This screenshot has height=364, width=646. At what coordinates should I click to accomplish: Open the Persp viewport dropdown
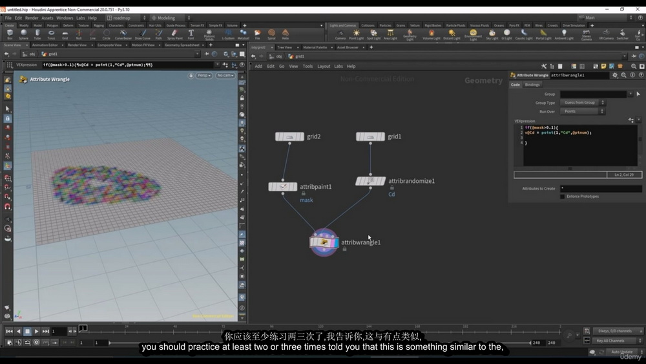tap(204, 76)
